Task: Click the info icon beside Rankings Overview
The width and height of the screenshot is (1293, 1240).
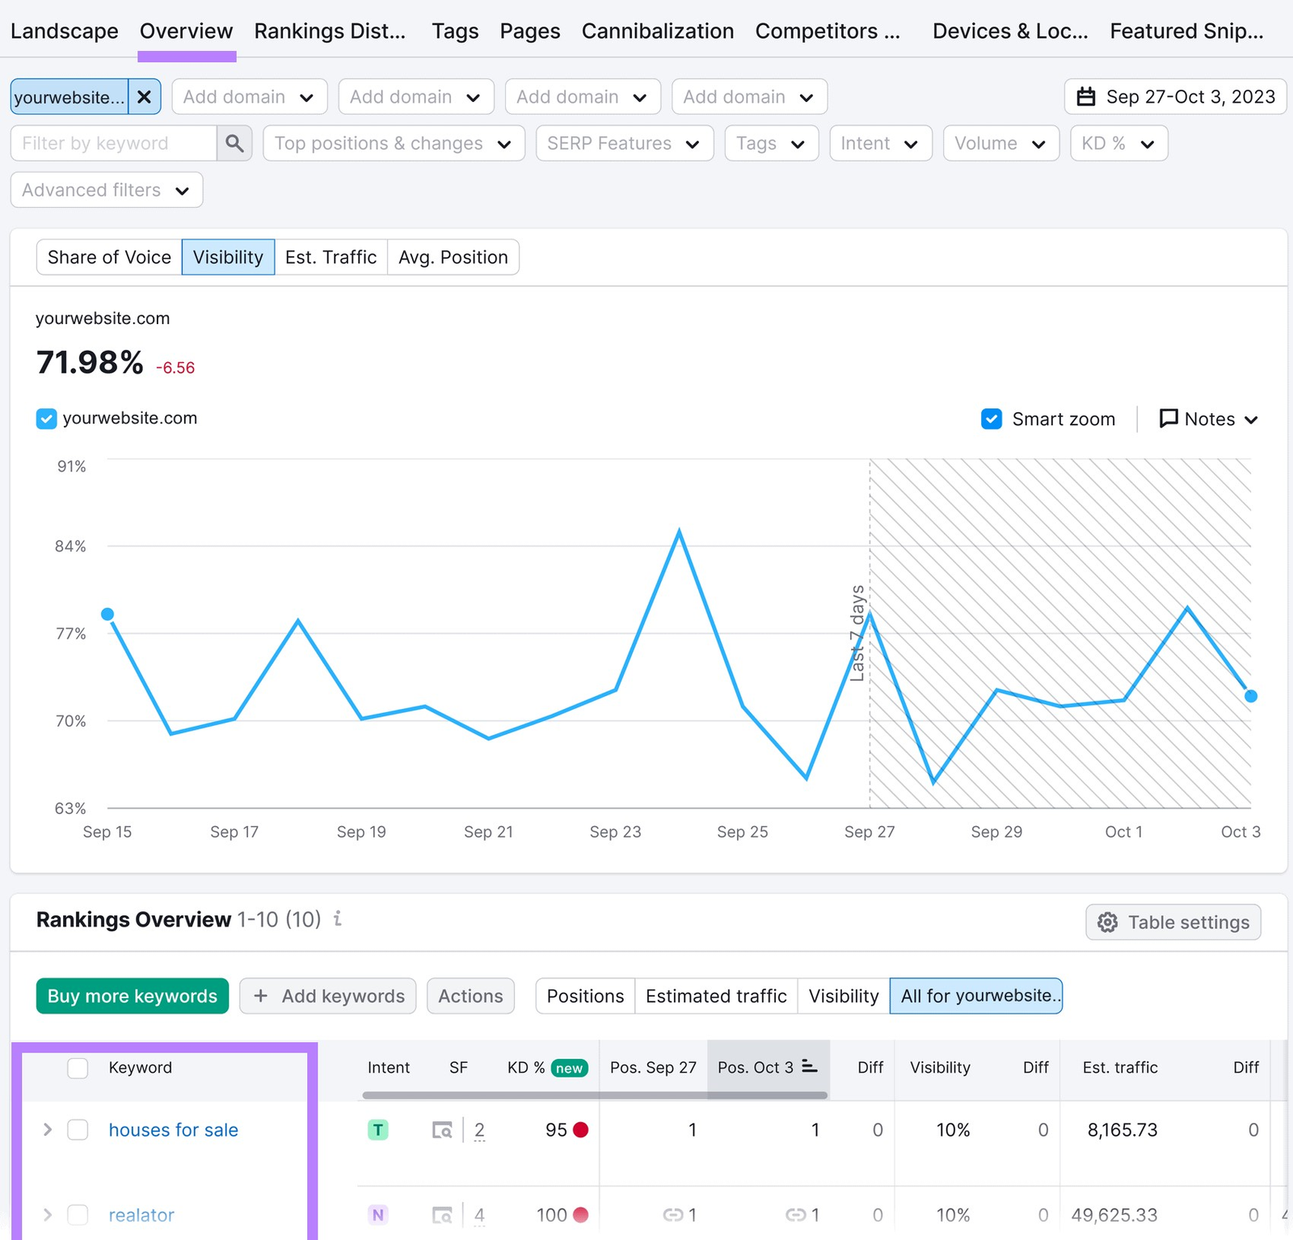Action: coord(337,919)
